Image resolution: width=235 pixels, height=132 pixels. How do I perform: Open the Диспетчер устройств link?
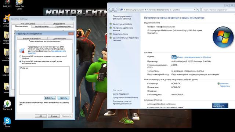(x=122, y=24)
